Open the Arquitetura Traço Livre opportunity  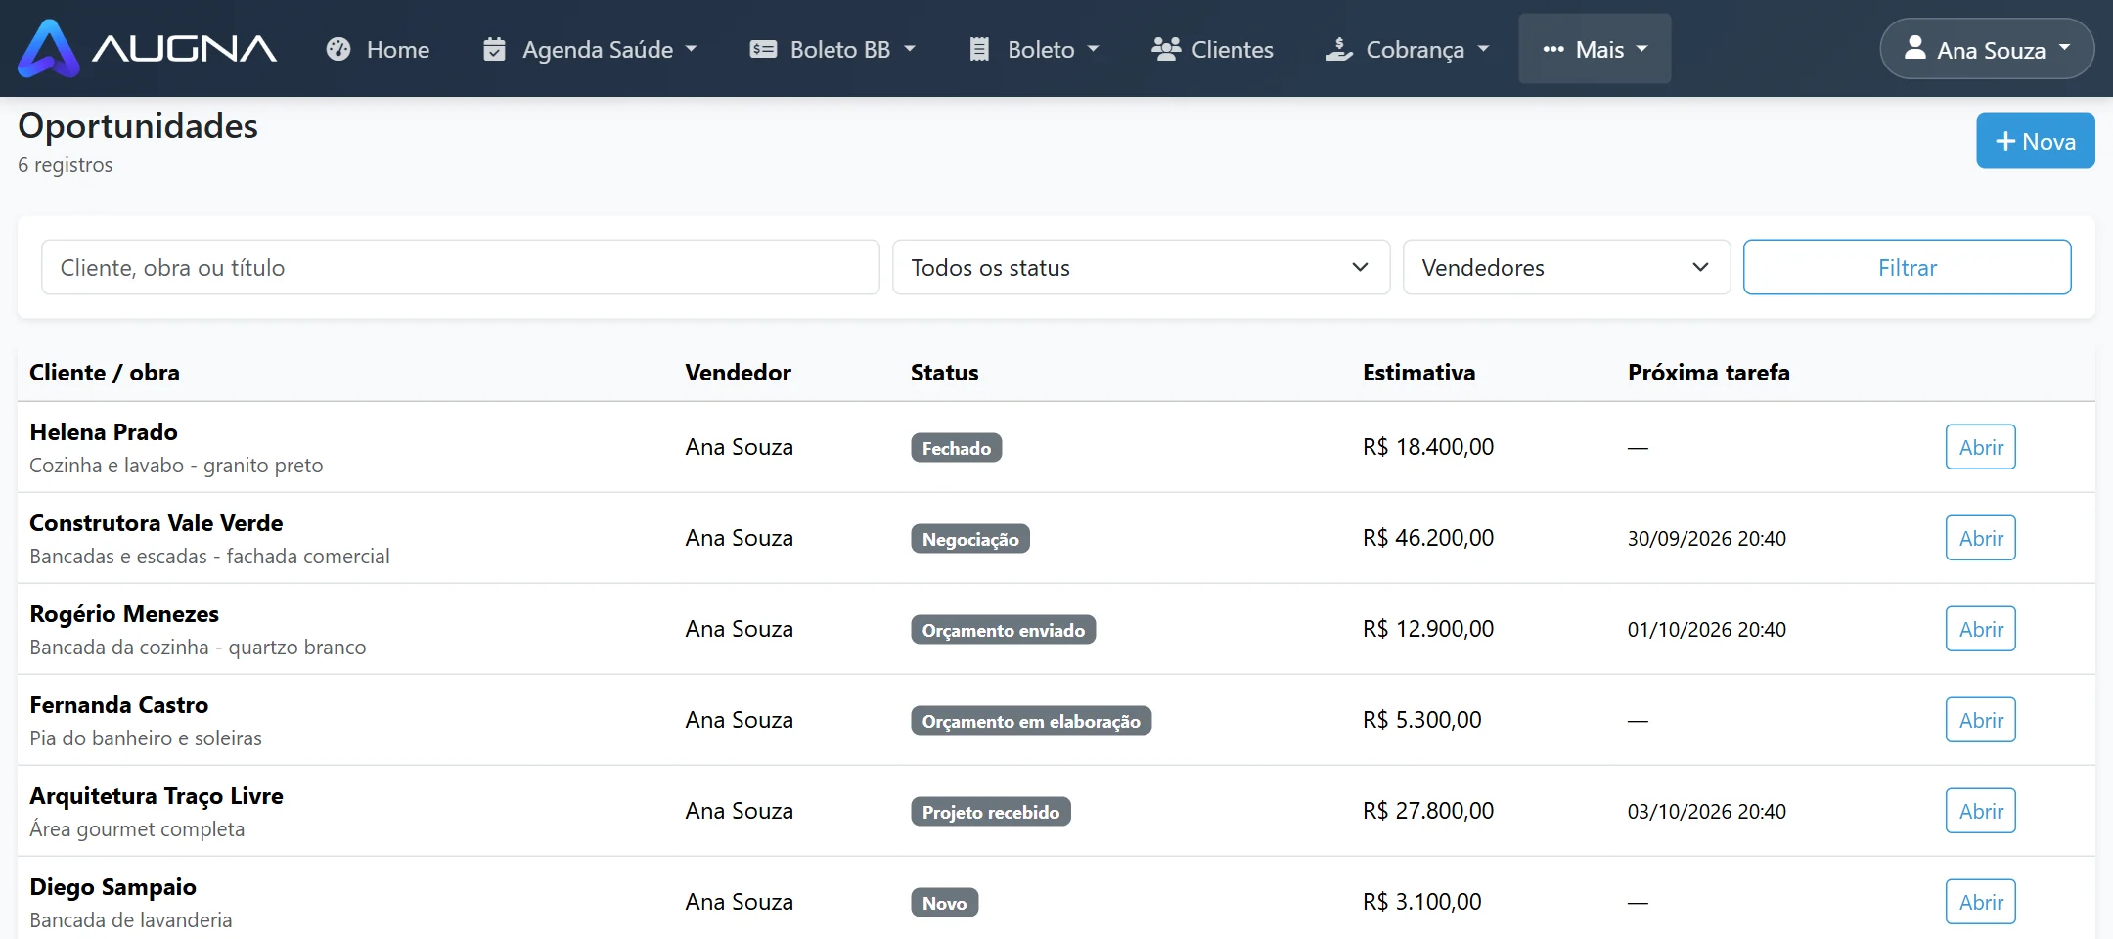(x=1981, y=811)
